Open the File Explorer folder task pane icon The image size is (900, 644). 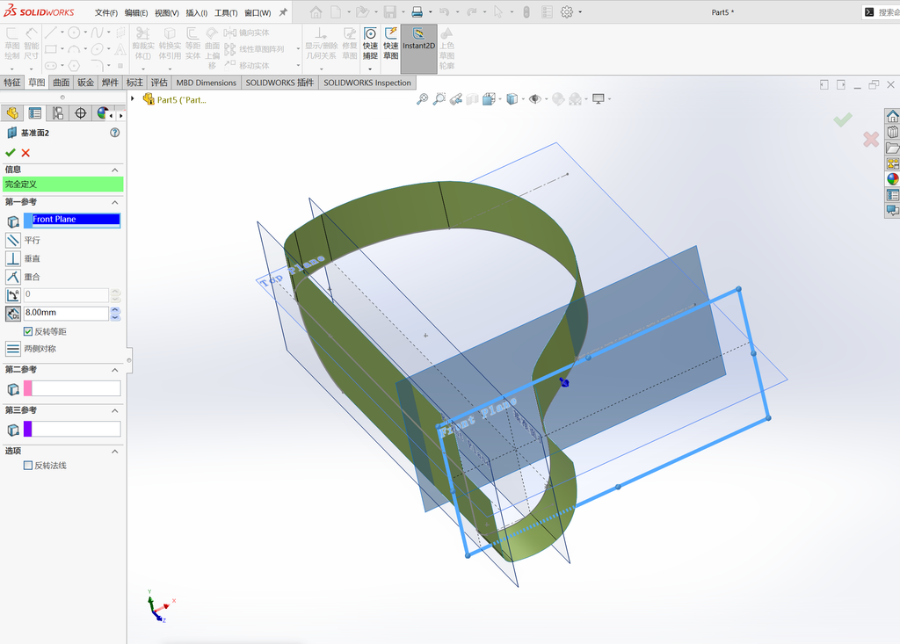pyautogui.click(x=893, y=148)
